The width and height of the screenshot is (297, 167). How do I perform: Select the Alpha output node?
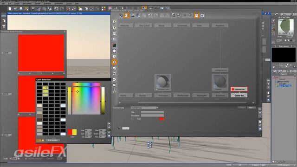point(126,96)
